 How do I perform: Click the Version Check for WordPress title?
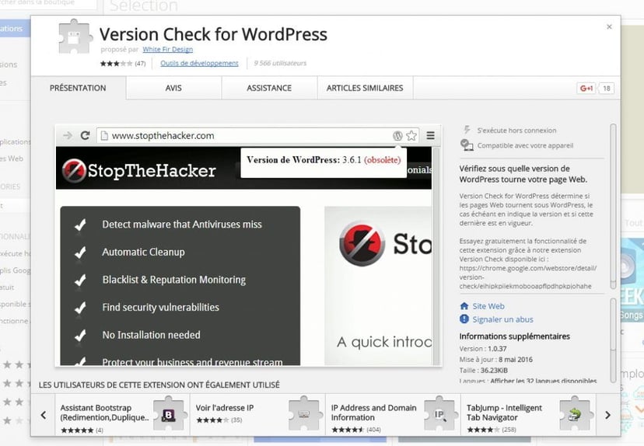pos(213,34)
